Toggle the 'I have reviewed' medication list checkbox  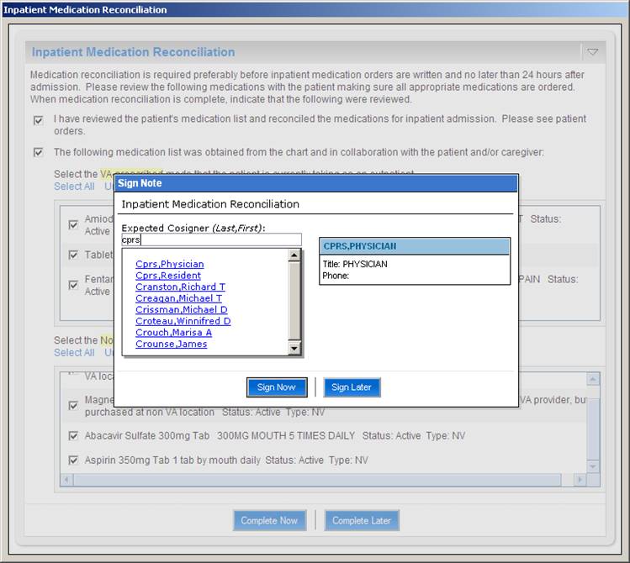point(38,120)
